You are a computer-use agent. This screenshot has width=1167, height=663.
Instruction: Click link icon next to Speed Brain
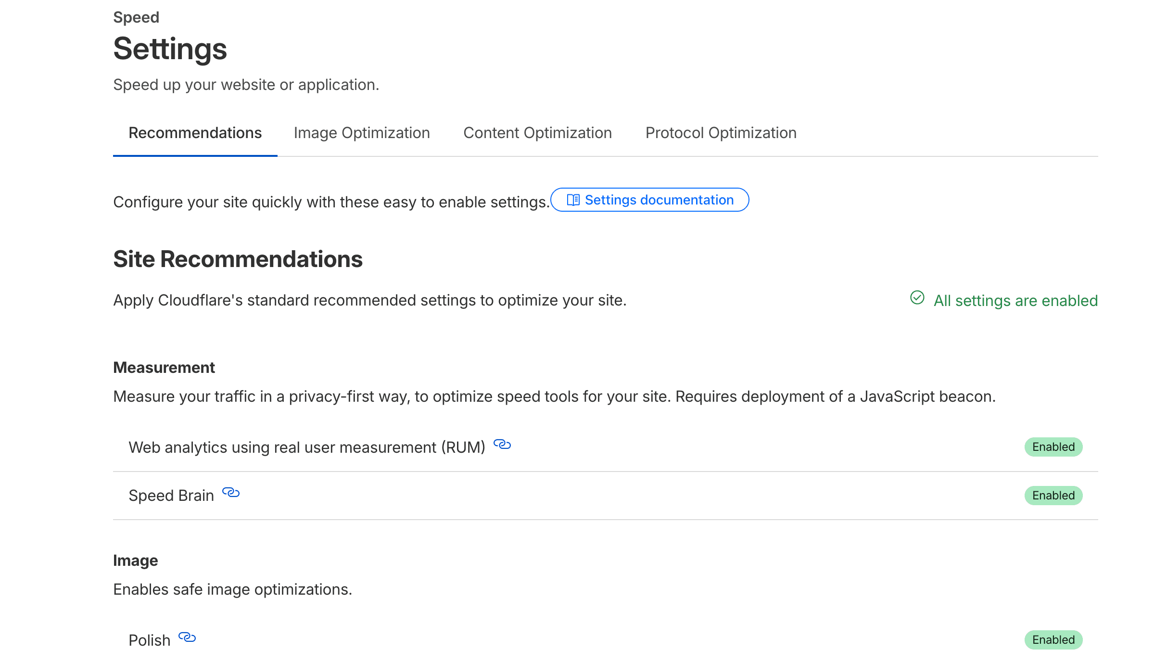(x=230, y=493)
